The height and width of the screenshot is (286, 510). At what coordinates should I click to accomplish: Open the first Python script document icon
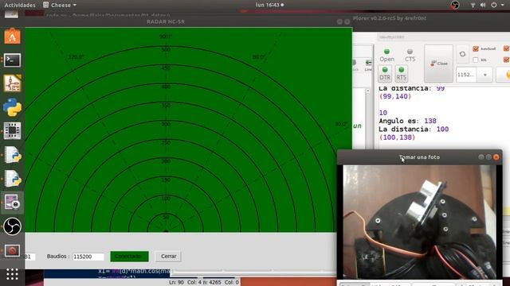(x=13, y=155)
